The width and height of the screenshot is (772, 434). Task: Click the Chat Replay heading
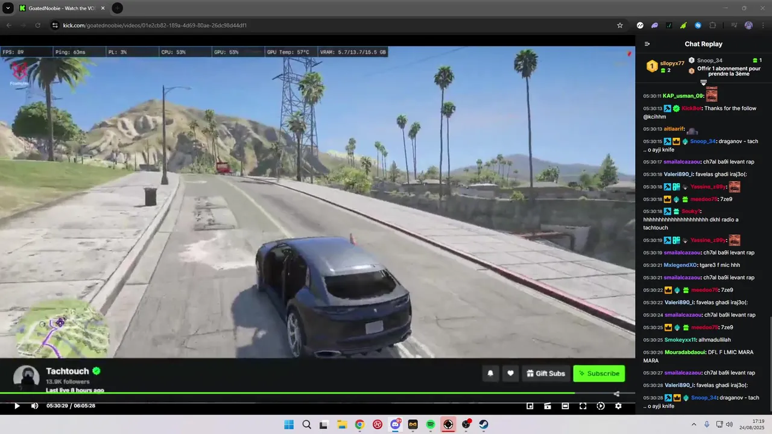pyautogui.click(x=703, y=44)
